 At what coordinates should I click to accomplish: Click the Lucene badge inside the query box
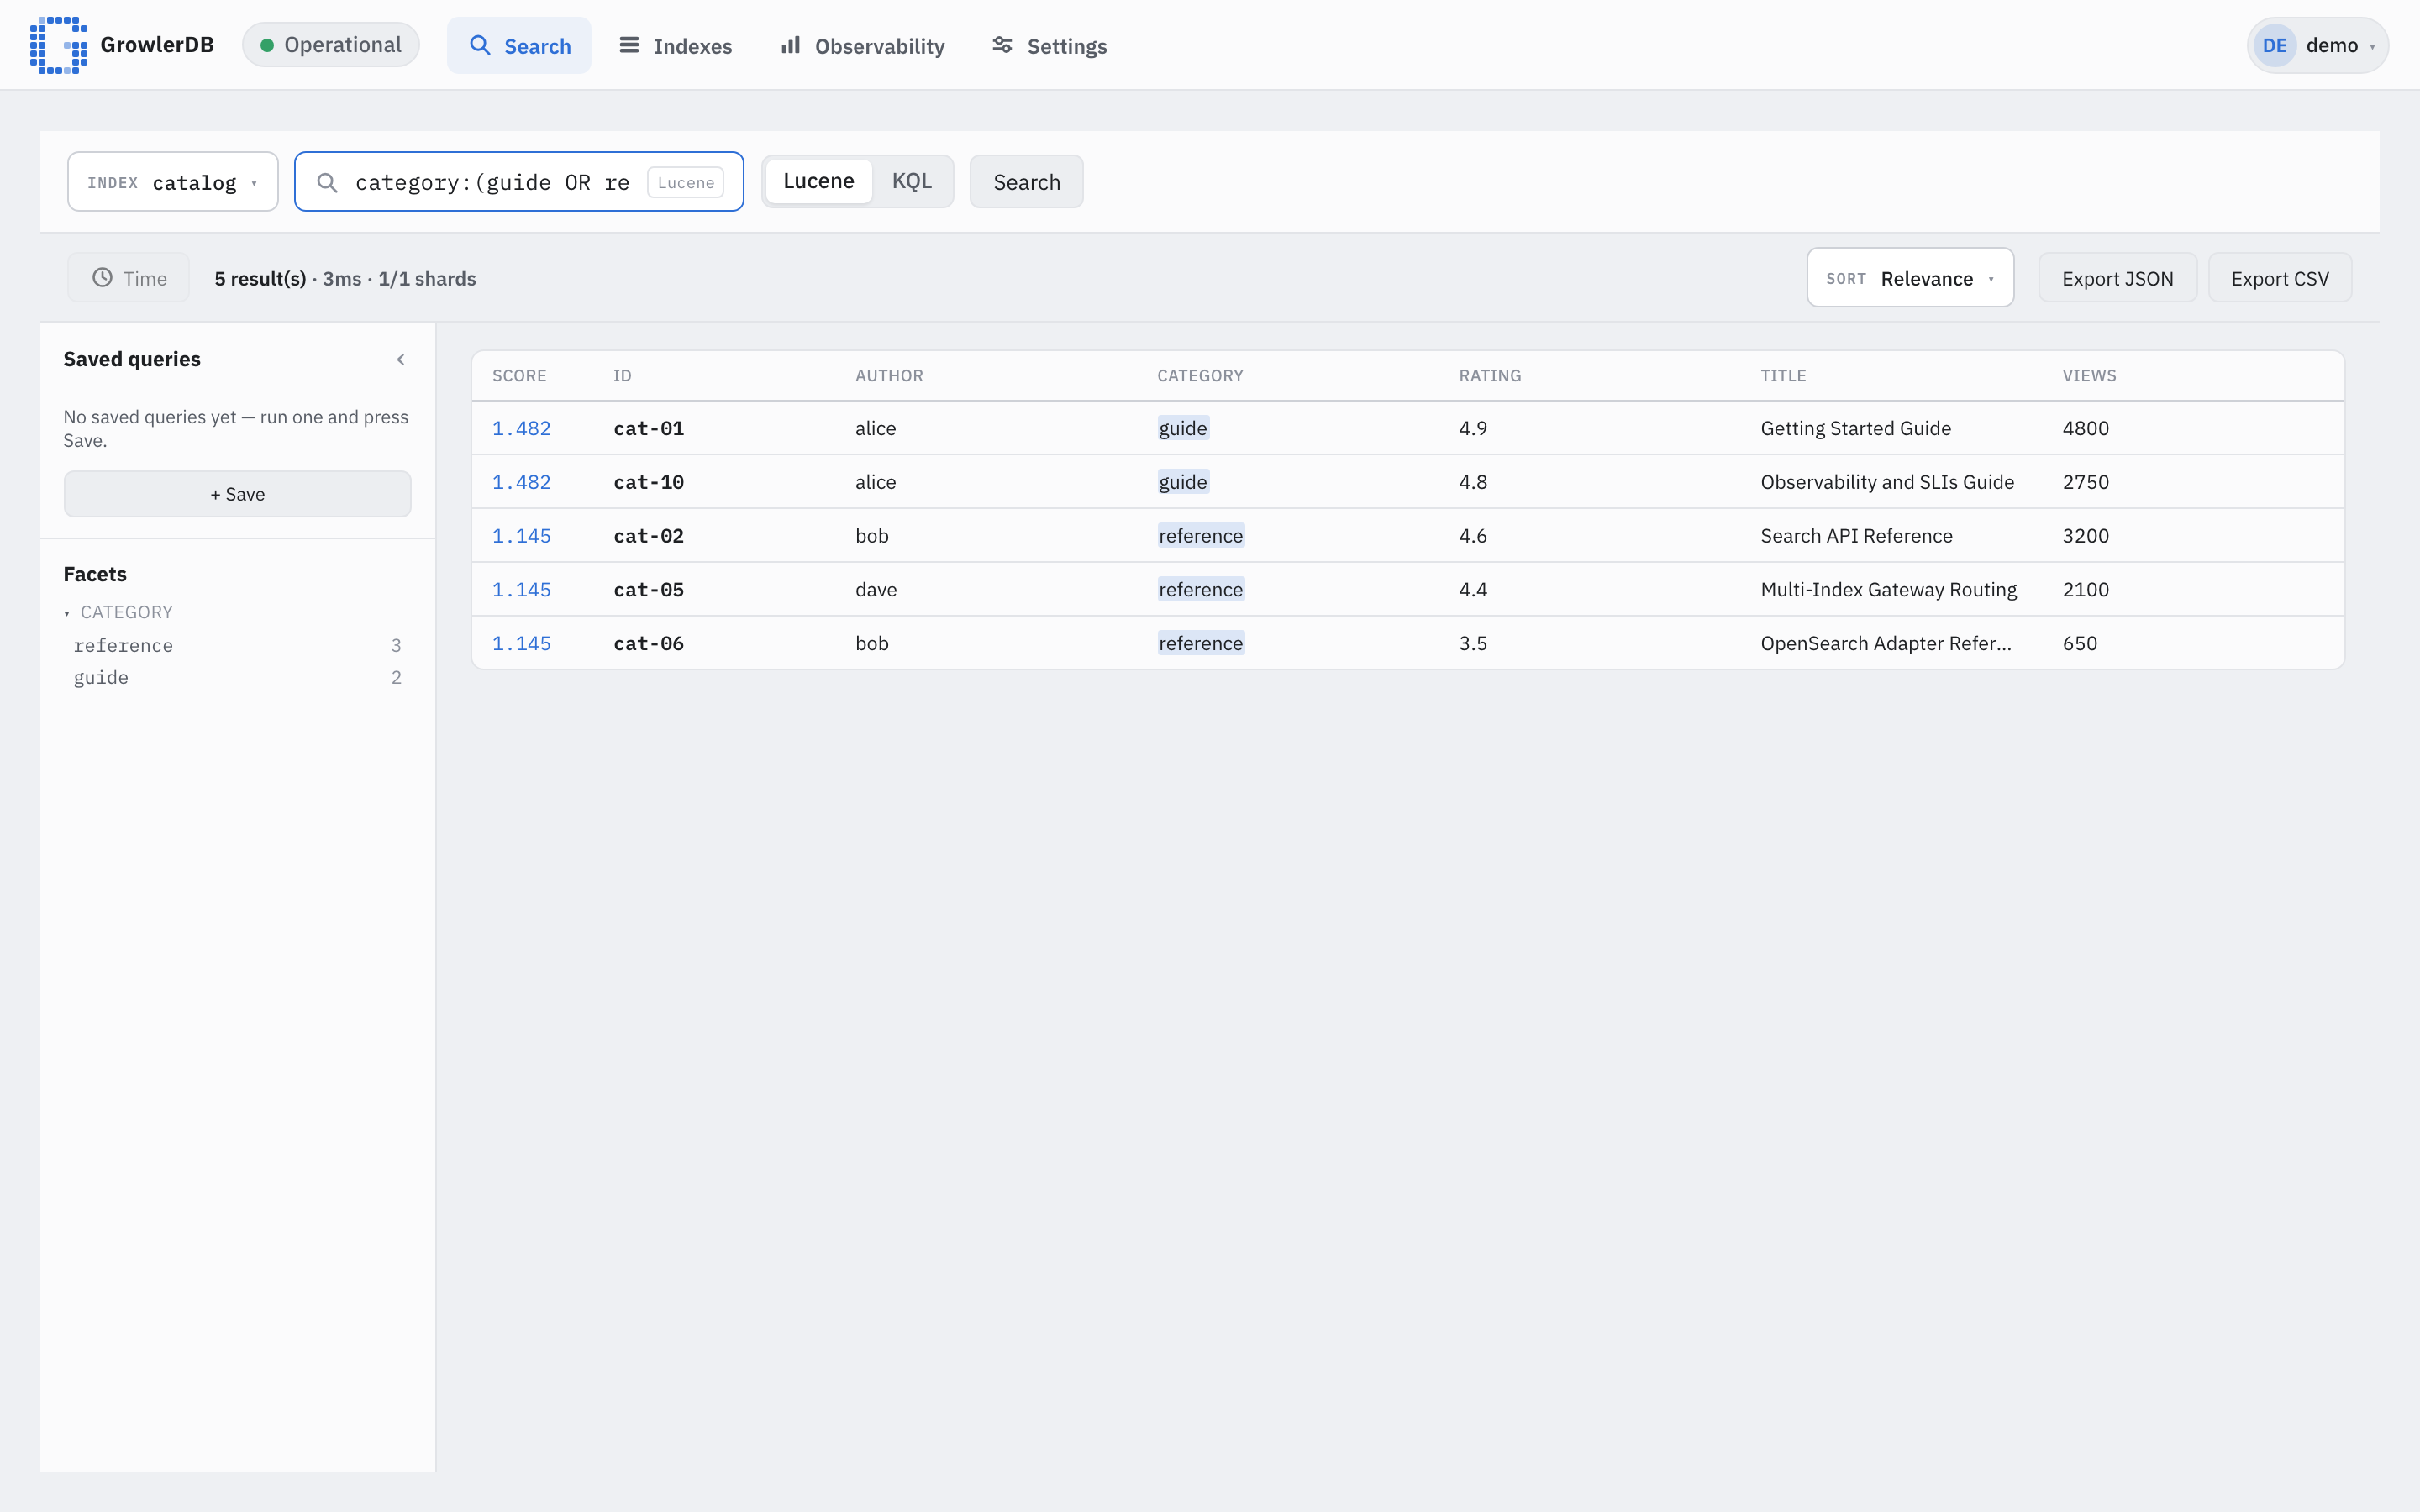(686, 182)
